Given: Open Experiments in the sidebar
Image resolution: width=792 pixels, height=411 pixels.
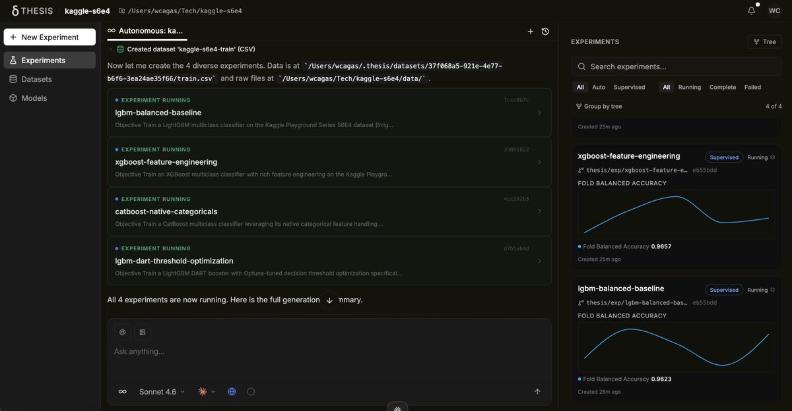Looking at the screenshot, I should click(x=49, y=60).
